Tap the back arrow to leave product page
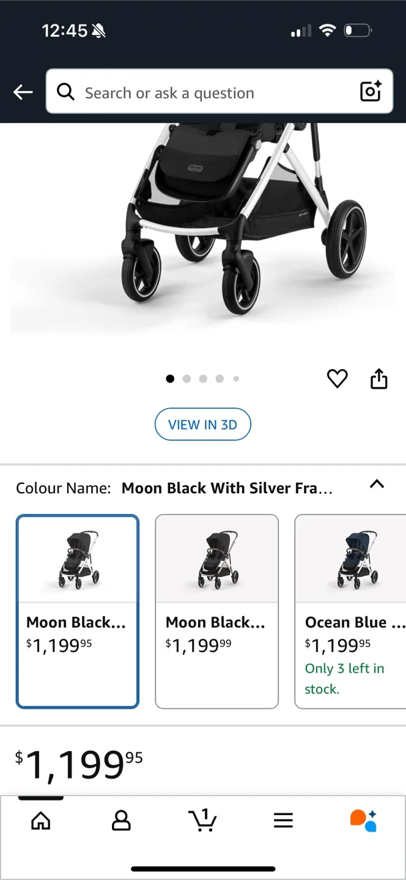 [23, 92]
